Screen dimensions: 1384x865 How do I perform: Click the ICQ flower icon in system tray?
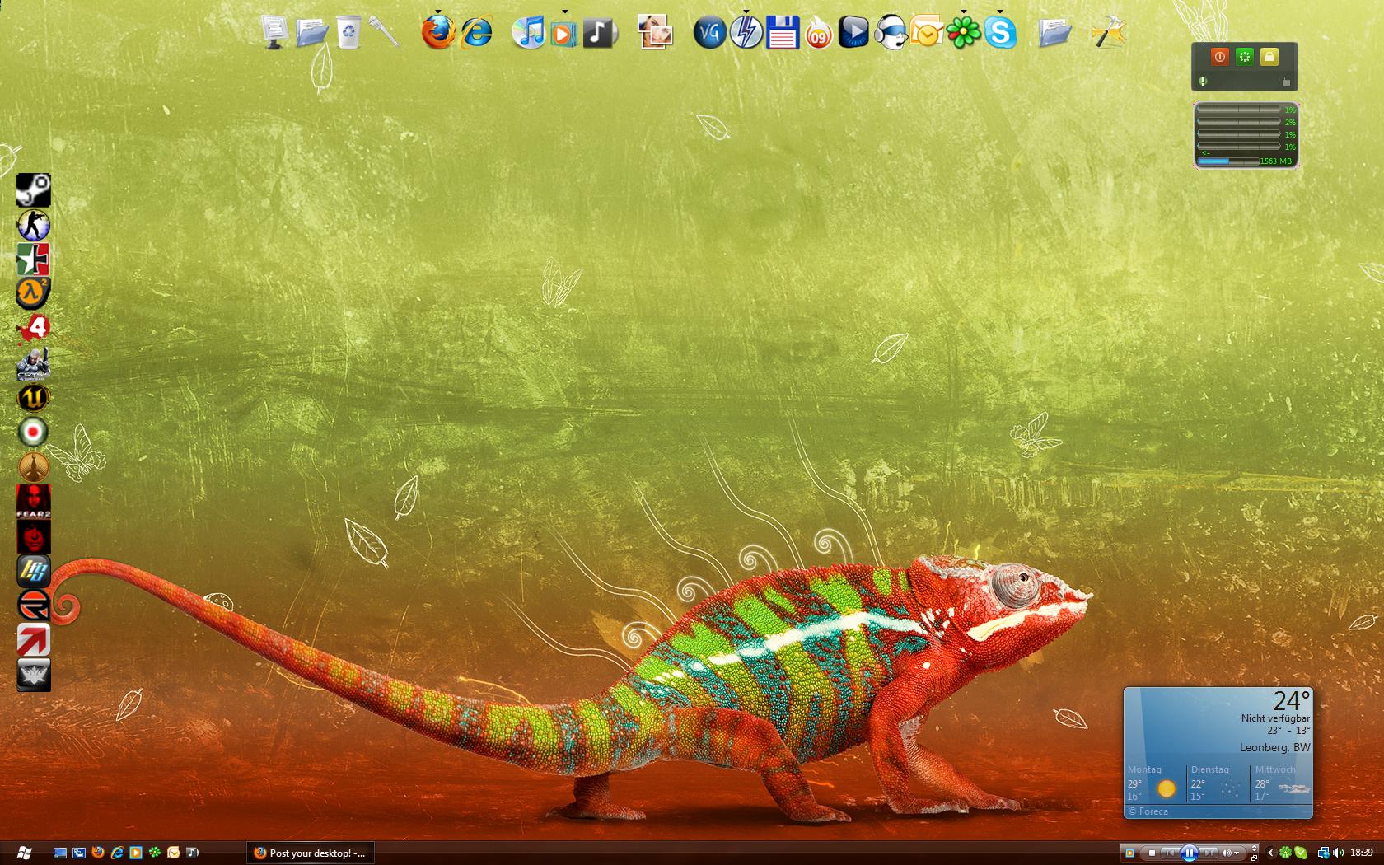click(x=1284, y=853)
